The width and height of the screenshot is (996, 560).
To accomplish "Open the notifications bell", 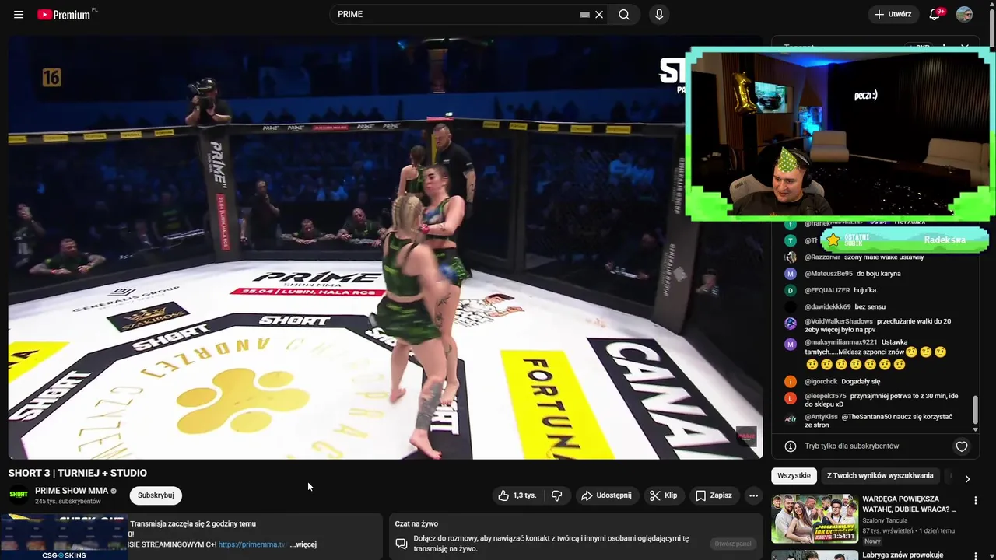I will (x=935, y=14).
